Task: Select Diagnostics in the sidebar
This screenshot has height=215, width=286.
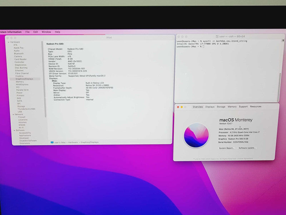Action: pyautogui.click(x=20, y=65)
